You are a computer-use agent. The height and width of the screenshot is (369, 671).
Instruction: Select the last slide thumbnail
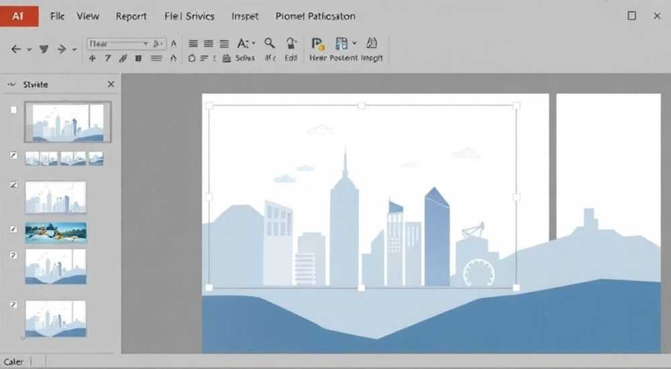pos(56,319)
